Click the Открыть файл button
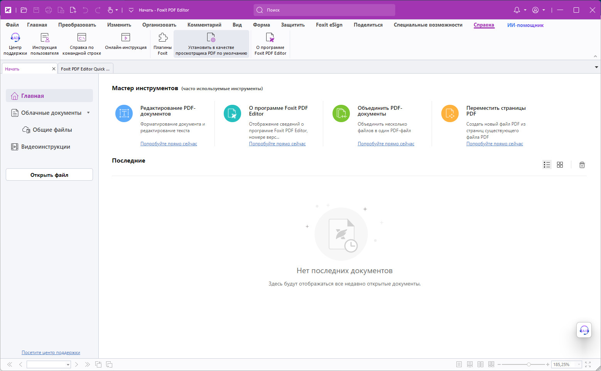Screen dimensions: 601x371 tap(49, 175)
